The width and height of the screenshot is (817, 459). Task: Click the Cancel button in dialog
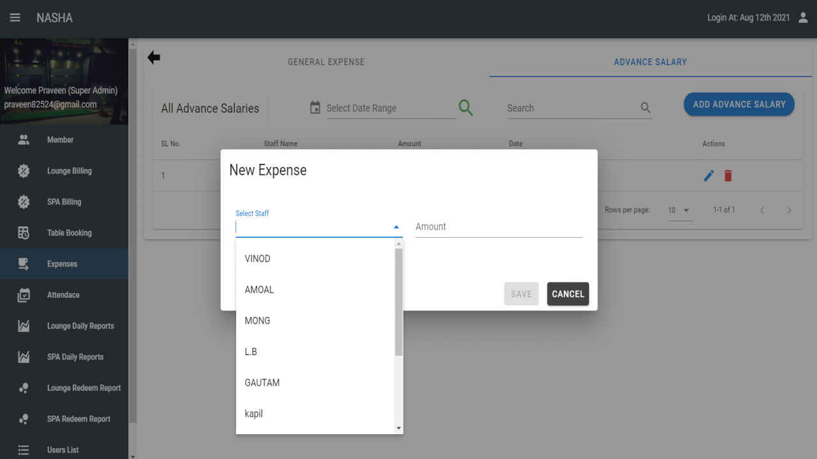pyautogui.click(x=568, y=294)
